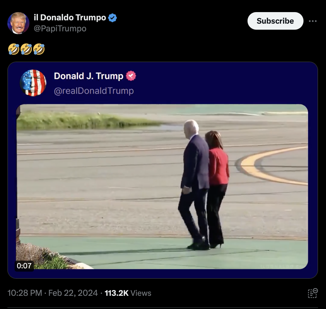The height and width of the screenshot is (309, 326).
Task: Subscribe to il Donaldo Trumpo
Action: click(275, 21)
